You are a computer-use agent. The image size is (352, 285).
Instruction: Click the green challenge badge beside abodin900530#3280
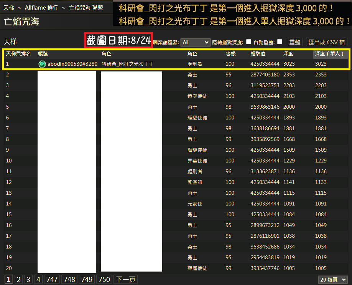click(42, 64)
